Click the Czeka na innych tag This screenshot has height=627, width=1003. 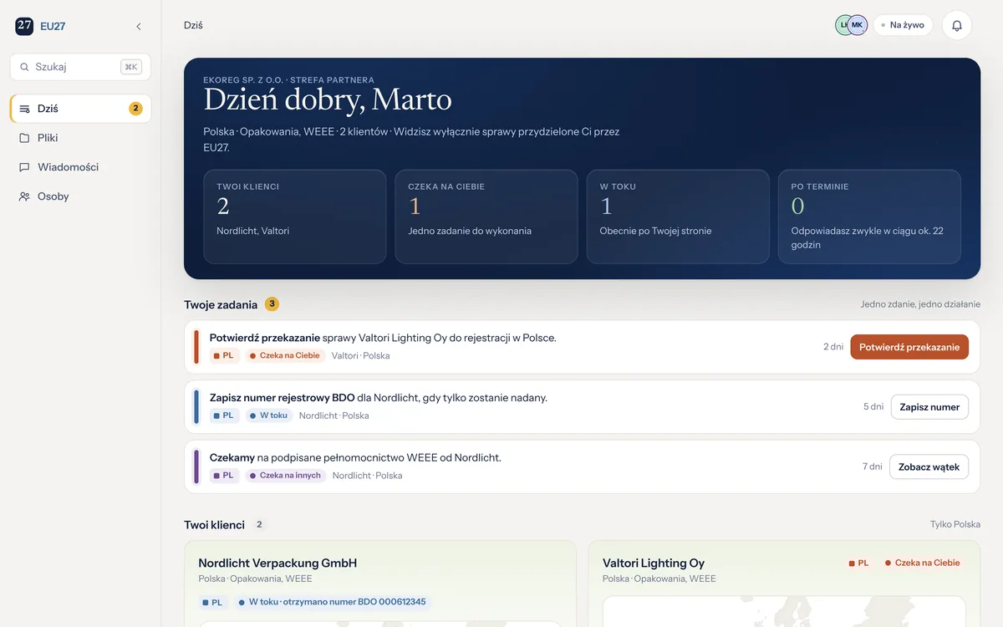tap(286, 476)
